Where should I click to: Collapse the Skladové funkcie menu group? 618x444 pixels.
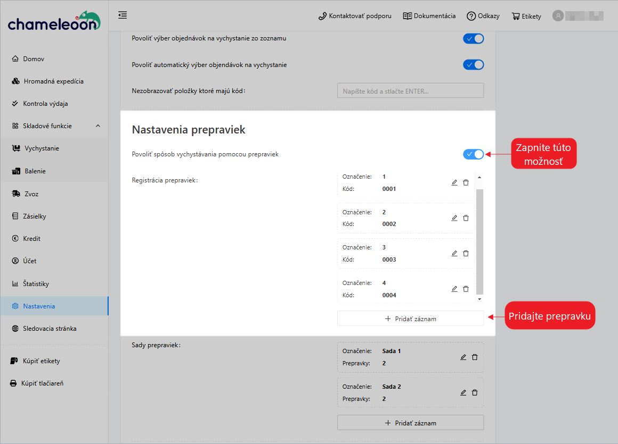pos(97,126)
